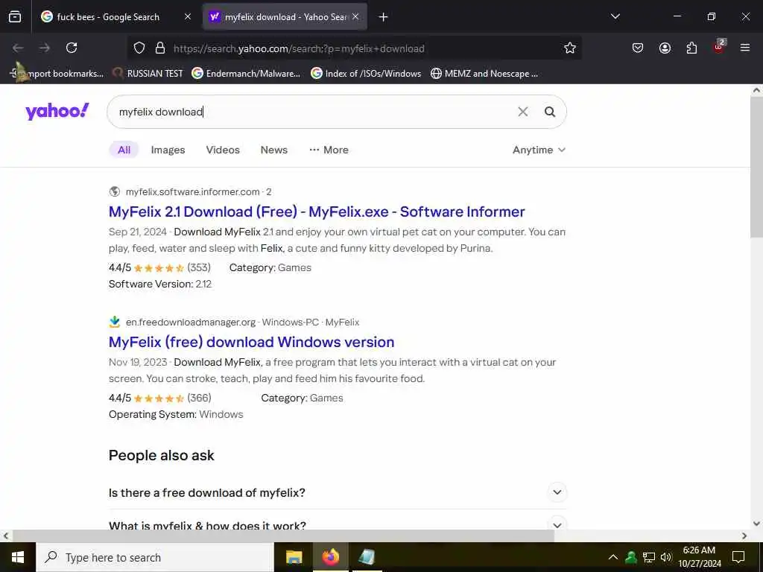Image resolution: width=763 pixels, height=572 pixels.
Task: Click scroll-up arrow of vertical scrollbar
Action: click(x=757, y=90)
